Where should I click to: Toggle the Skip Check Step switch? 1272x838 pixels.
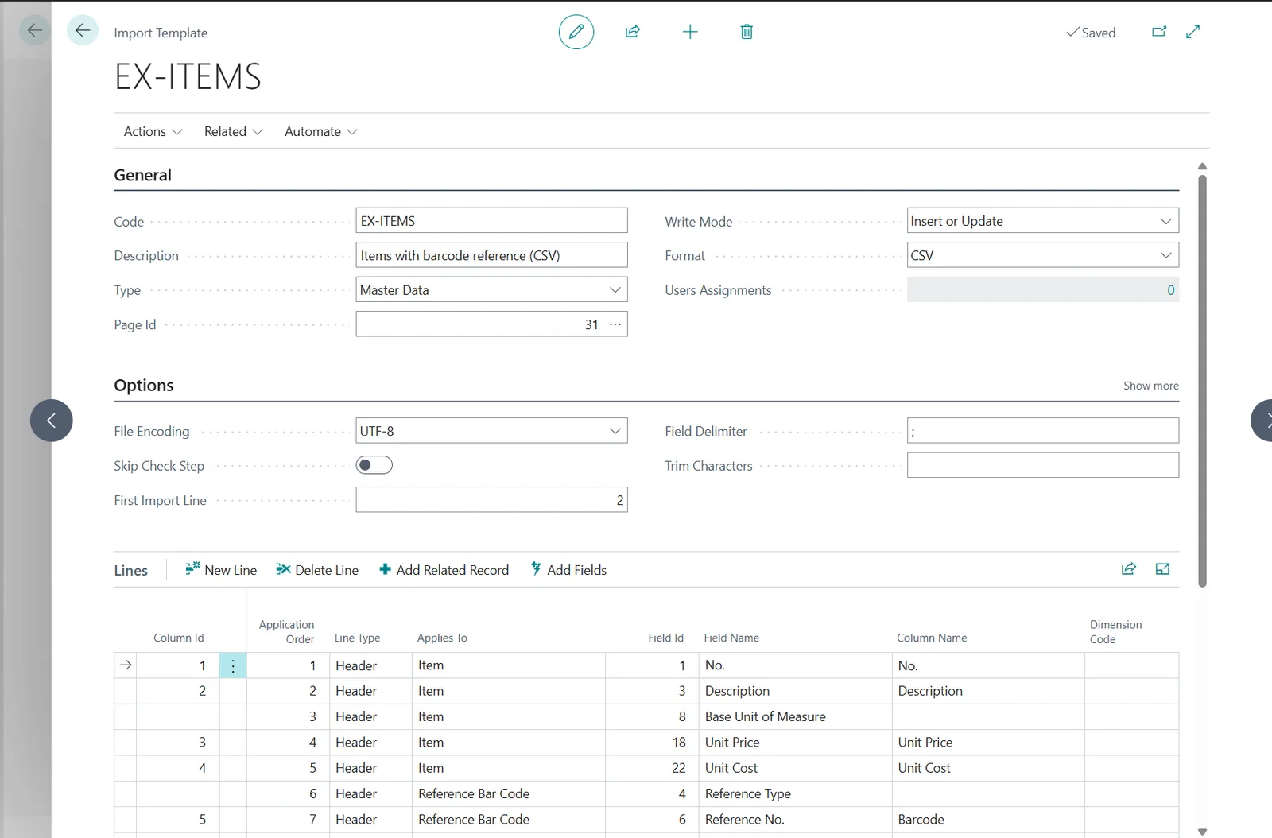pyautogui.click(x=374, y=465)
